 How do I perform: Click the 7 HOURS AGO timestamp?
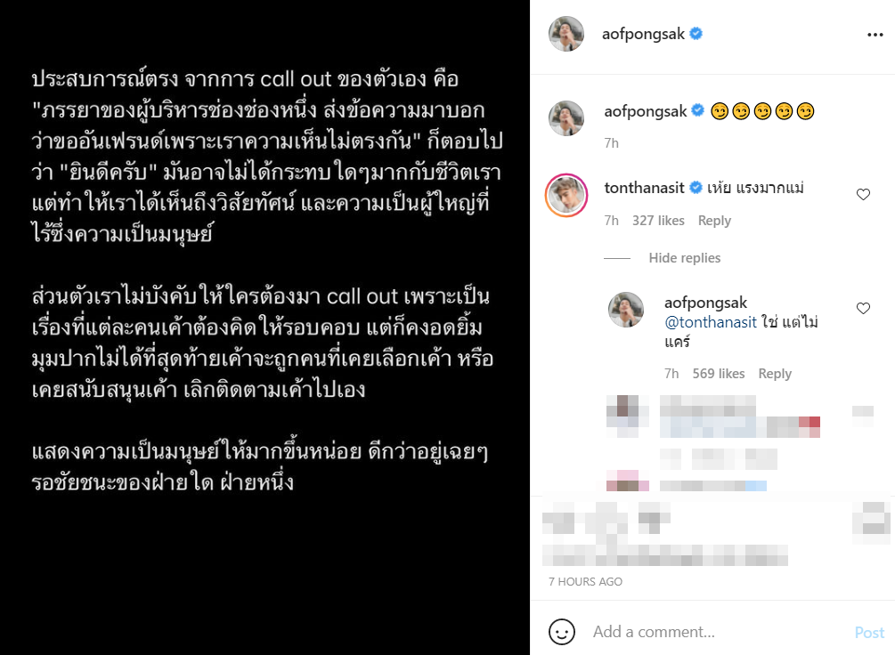pyautogui.click(x=585, y=581)
